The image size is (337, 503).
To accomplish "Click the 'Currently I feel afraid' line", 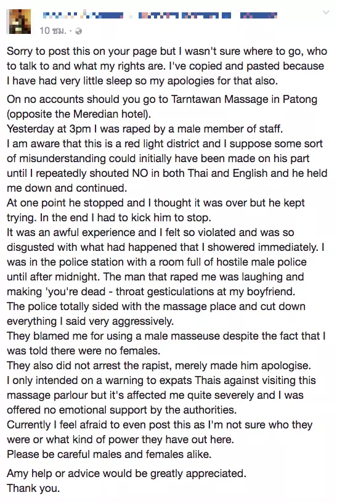I will [x=160, y=424].
